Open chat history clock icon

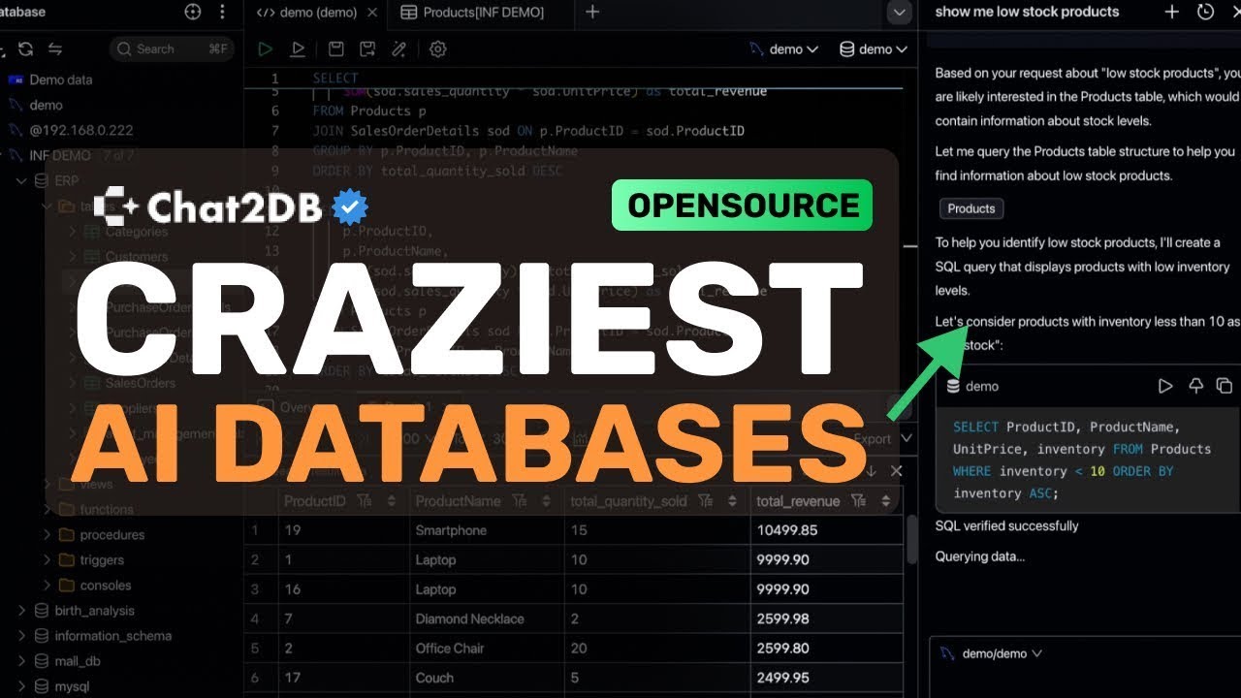pos(1205,12)
